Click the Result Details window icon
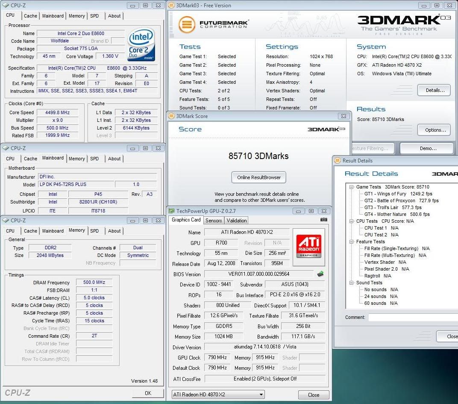 click(338, 161)
